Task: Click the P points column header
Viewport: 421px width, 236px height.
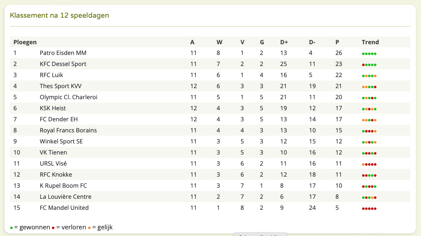Action: coord(337,42)
